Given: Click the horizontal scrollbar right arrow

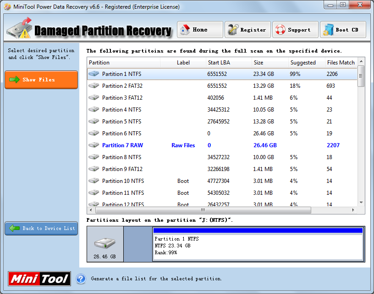Looking at the screenshot, I should tap(353, 210).
